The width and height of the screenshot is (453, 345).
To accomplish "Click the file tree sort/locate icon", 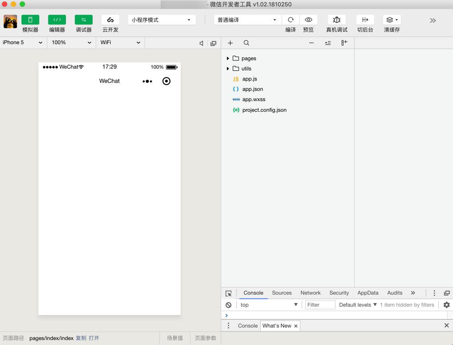I will click(328, 43).
